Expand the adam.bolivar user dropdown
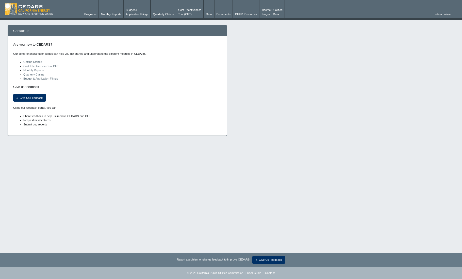 (444, 14)
